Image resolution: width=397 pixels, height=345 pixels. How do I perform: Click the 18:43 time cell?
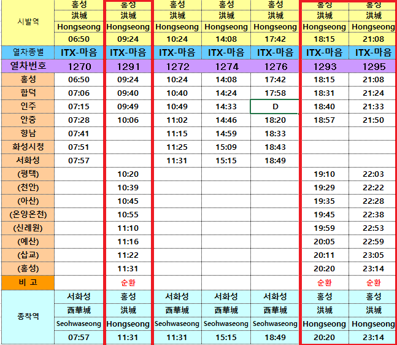(276, 147)
